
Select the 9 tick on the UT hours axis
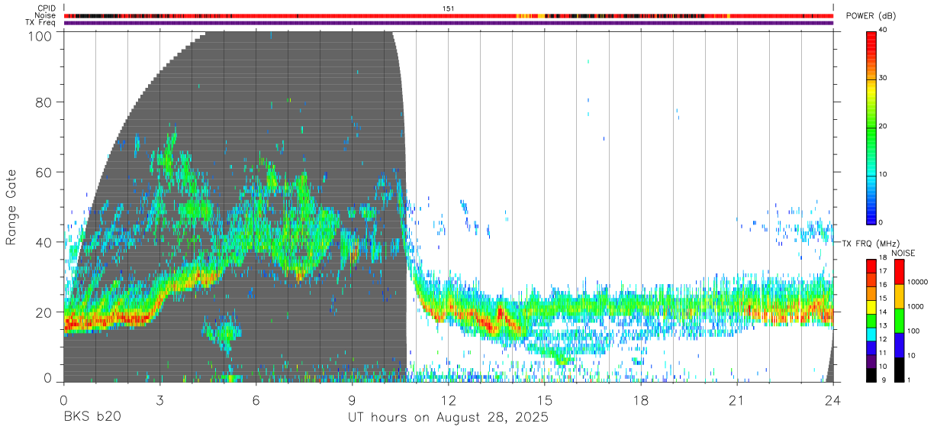(x=353, y=399)
